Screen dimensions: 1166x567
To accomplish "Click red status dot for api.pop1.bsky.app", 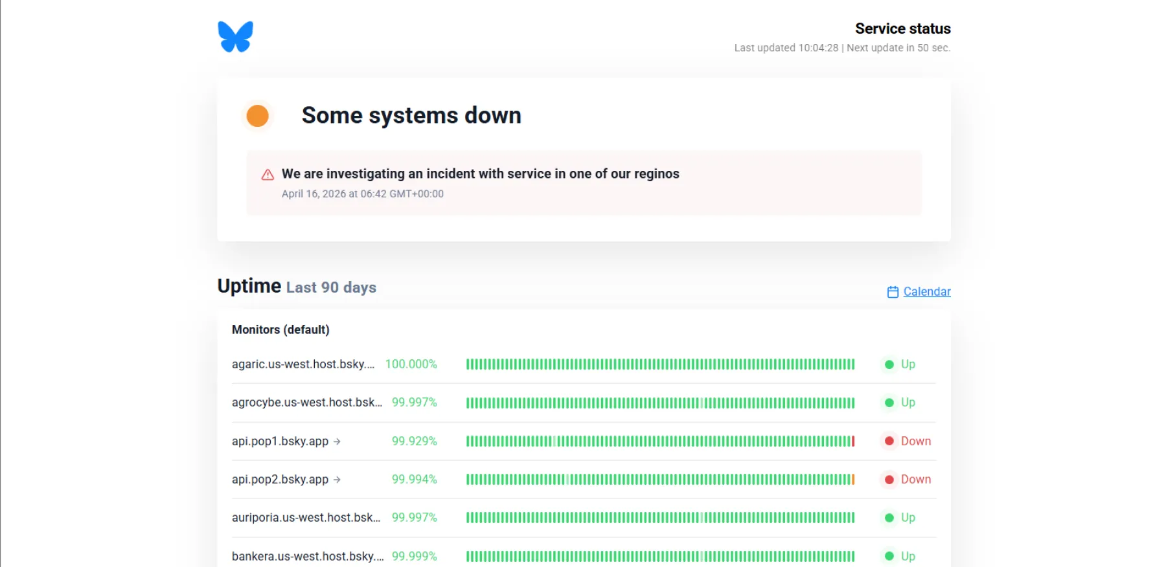I will (889, 441).
